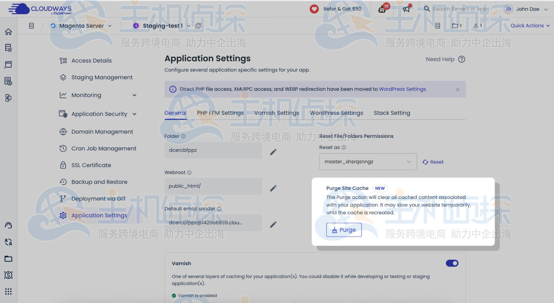
Task: Click the copy icon next to Staging-test 1
Action: point(198,26)
